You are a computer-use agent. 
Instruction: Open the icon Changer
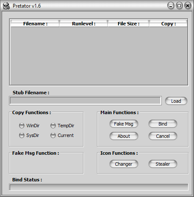(x=124, y=164)
